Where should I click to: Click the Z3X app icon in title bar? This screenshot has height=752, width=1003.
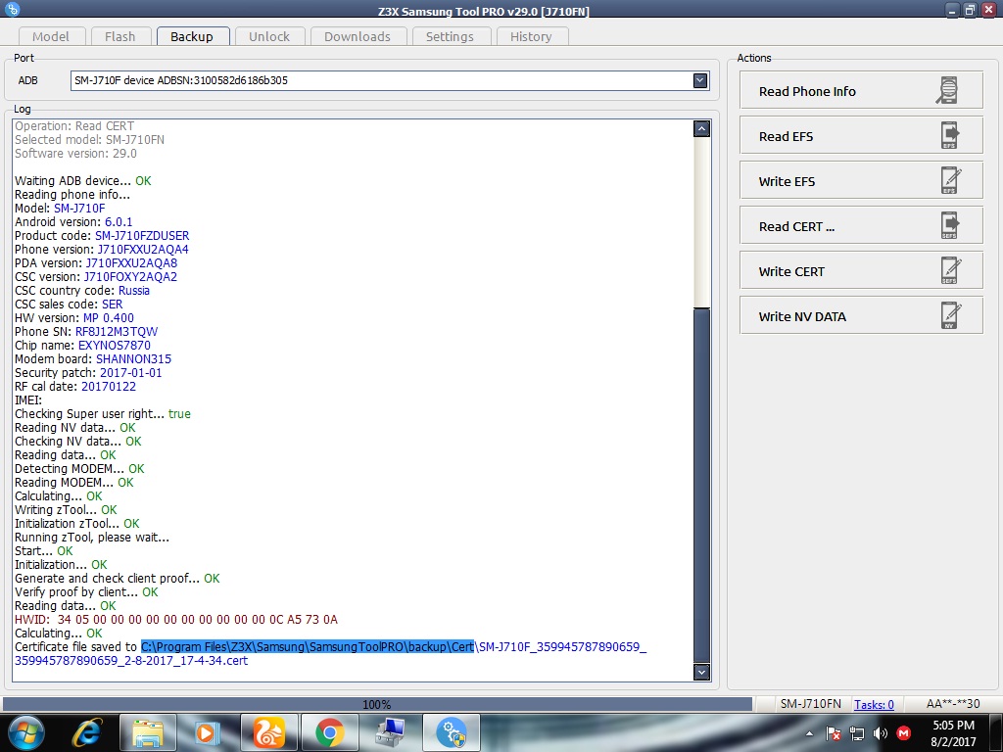click(12, 8)
